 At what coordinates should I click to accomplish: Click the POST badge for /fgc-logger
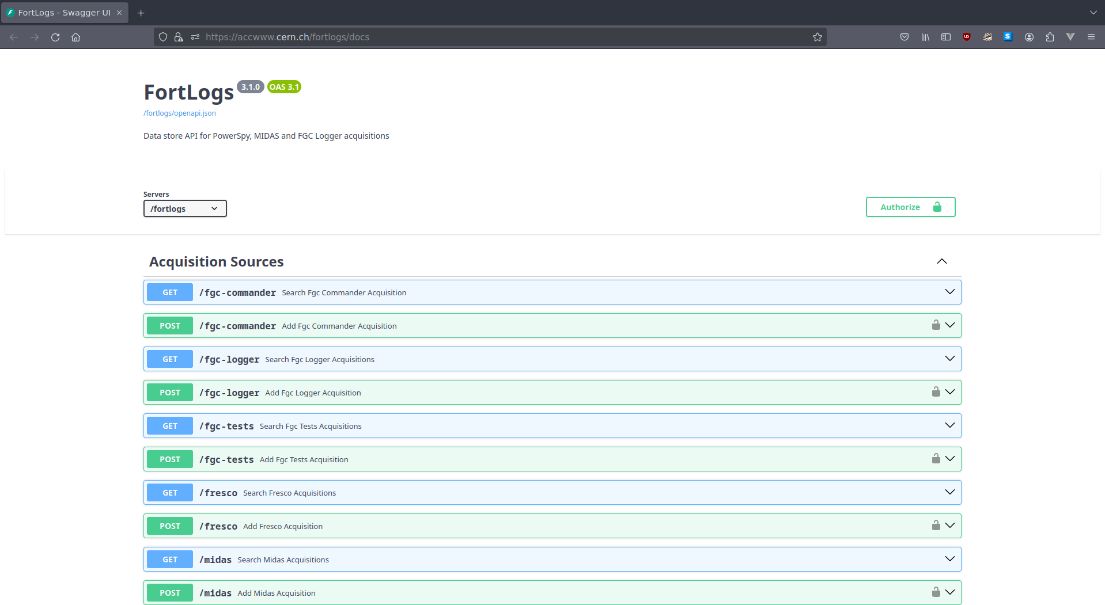coord(170,393)
